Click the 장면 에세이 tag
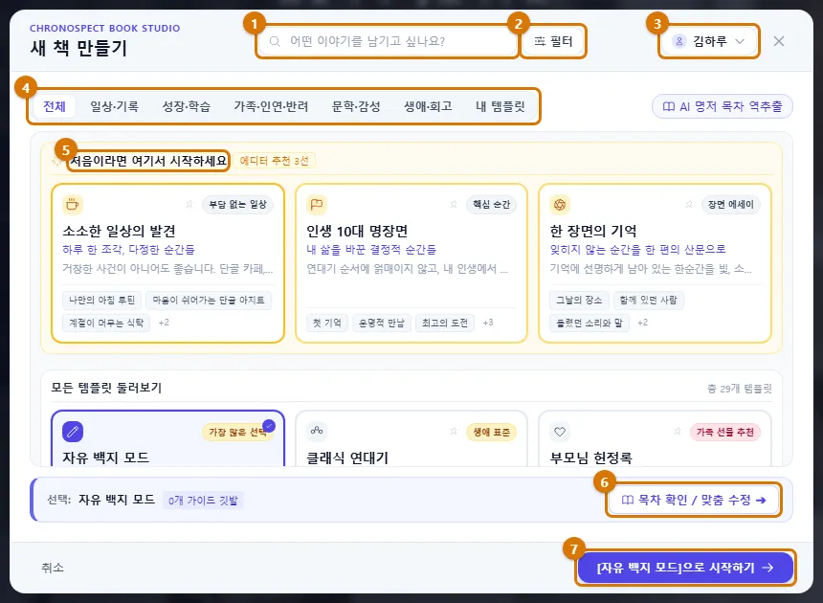 click(730, 204)
